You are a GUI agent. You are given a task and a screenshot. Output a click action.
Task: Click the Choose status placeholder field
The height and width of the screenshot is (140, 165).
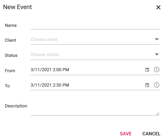point(95,55)
